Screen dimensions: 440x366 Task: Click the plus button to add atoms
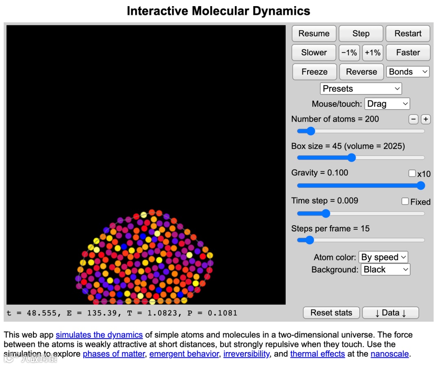click(x=426, y=120)
